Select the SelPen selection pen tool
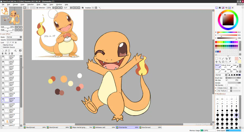The height and width of the screenshot is (132, 244). (230, 70)
